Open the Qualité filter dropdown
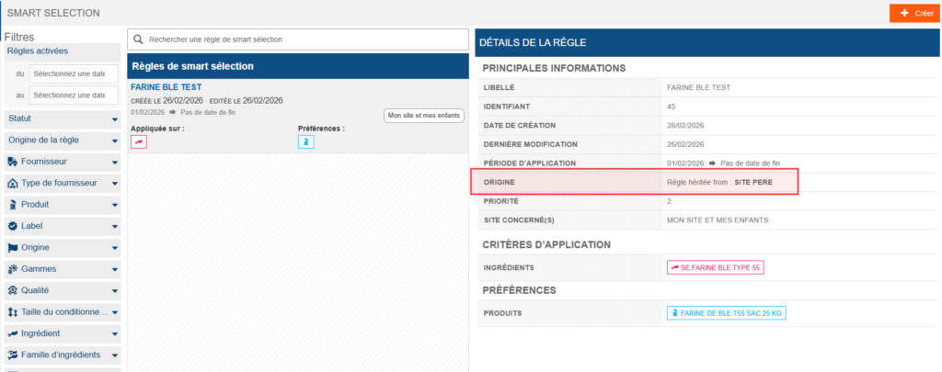This screenshot has width=942, height=372. tap(114, 290)
